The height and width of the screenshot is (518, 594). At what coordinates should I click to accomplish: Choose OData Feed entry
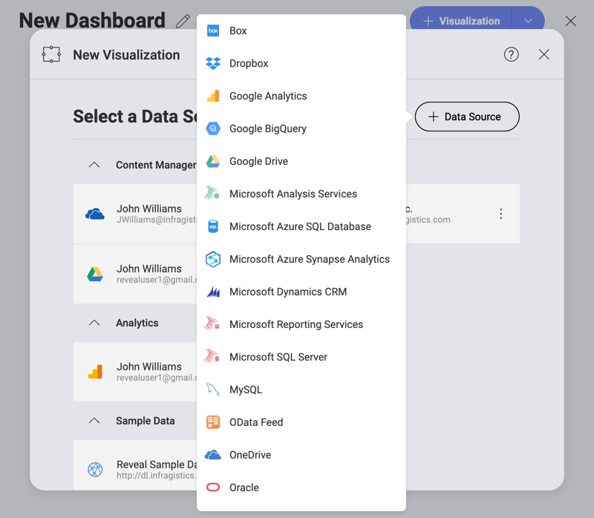301,422
